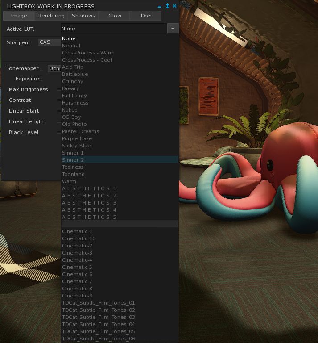Select the Cinematic-4 LUT
The width and height of the screenshot is (318, 343).
tap(120, 260)
